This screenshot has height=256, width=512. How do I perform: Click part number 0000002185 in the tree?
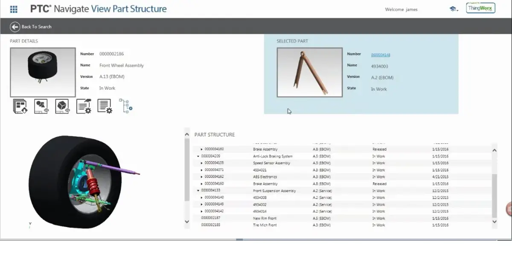(x=211, y=225)
